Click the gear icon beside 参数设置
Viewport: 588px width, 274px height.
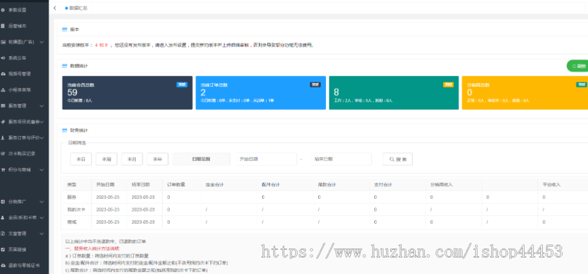3,10
